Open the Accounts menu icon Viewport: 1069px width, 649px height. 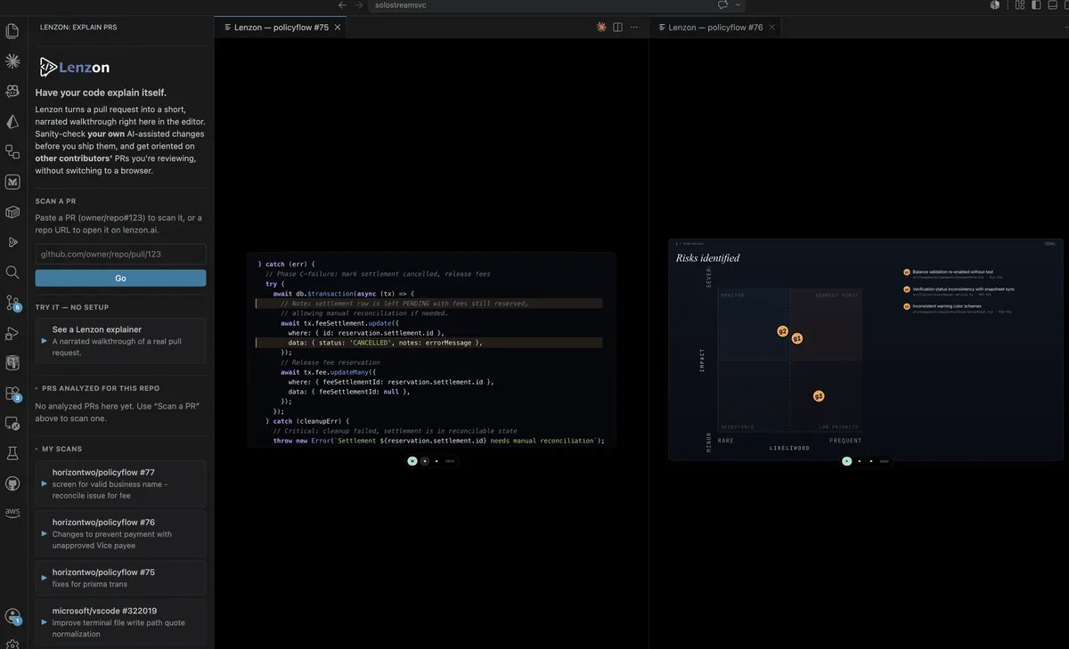coord(12,616)
